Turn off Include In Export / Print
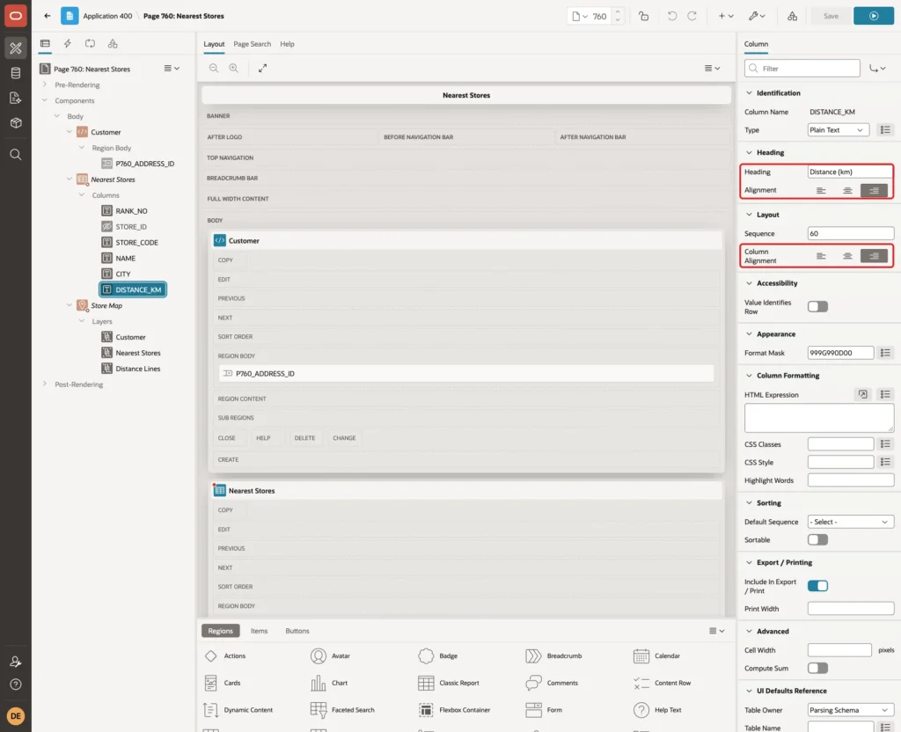 817,585
